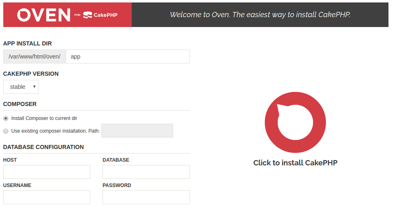The width and height of the screenshot is (393, 210).
Task: Click the /var/www/html/oven/ path prefix
Action: (34, 56)
